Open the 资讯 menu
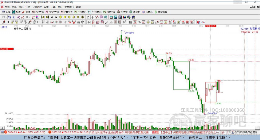The width and height of the screenshot is (260, 140). [x=21, y=7]
